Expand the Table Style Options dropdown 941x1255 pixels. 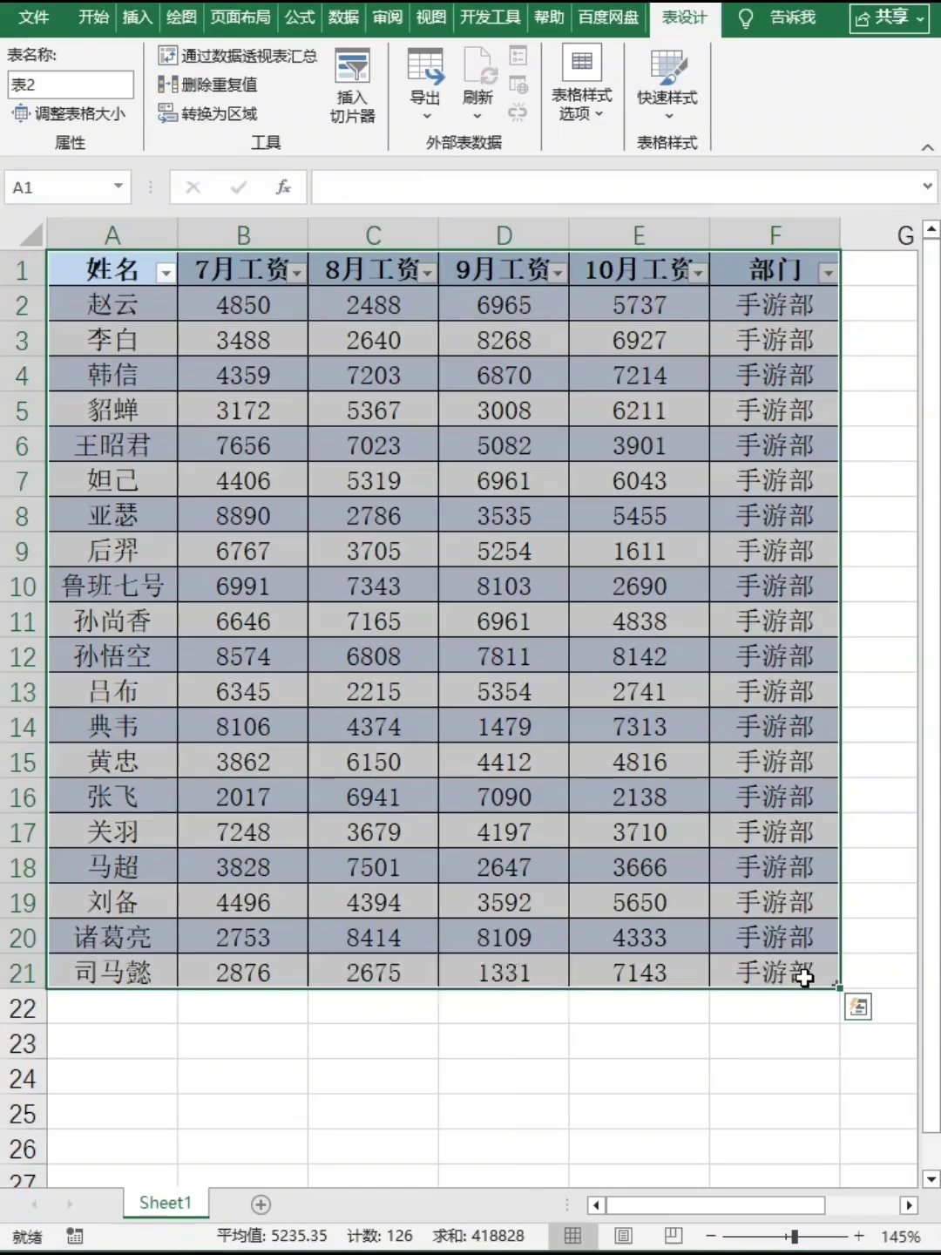click(582, 84)
